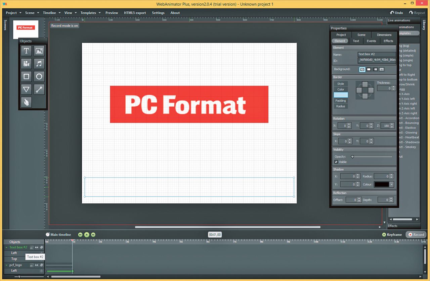Click border Style button
This screenshot has height=281, width=430.
[341, 84]
